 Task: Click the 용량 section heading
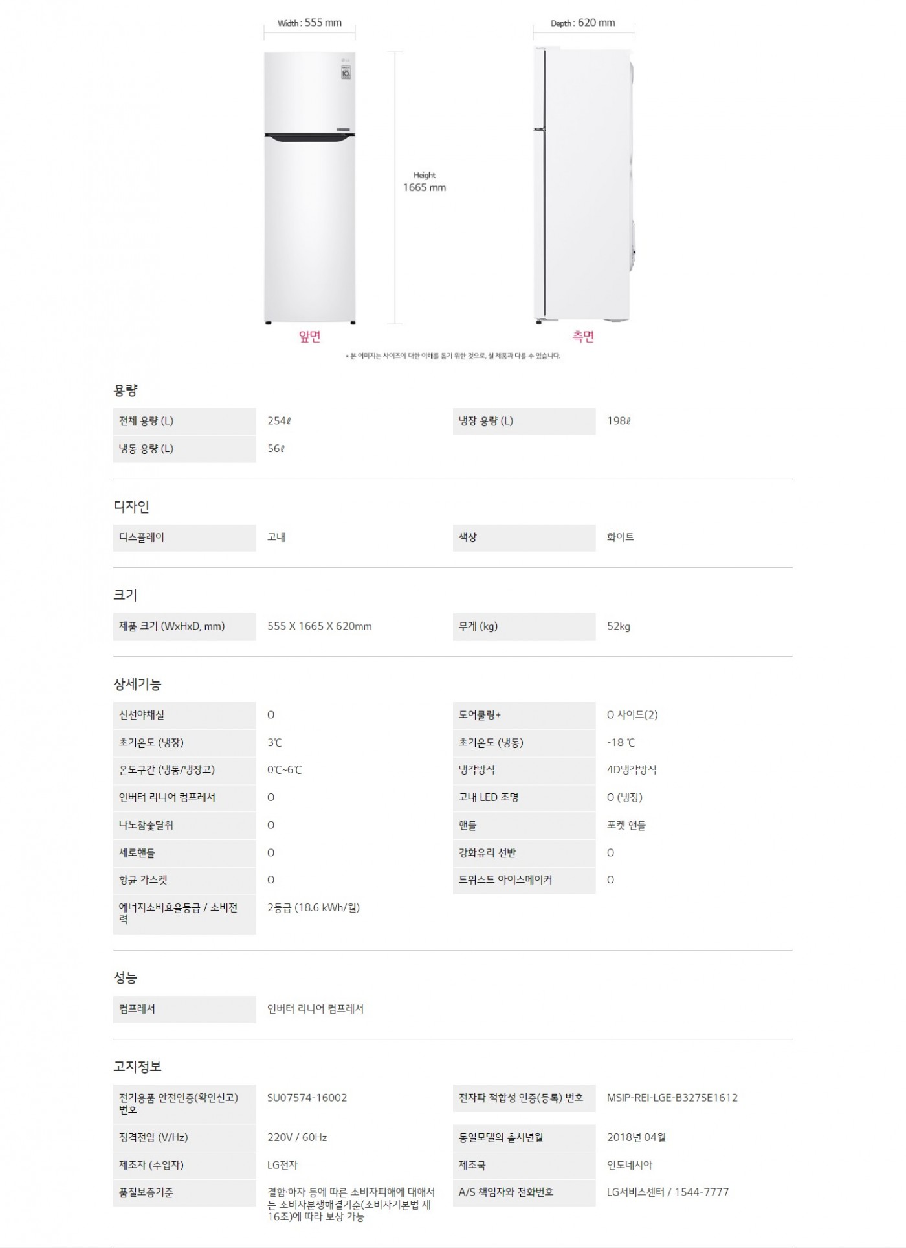point(126,391)
